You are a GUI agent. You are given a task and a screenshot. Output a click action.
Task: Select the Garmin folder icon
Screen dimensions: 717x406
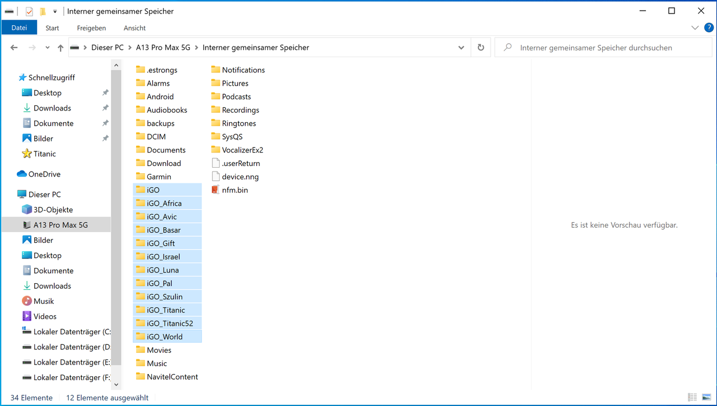click(x=140, y=176)
